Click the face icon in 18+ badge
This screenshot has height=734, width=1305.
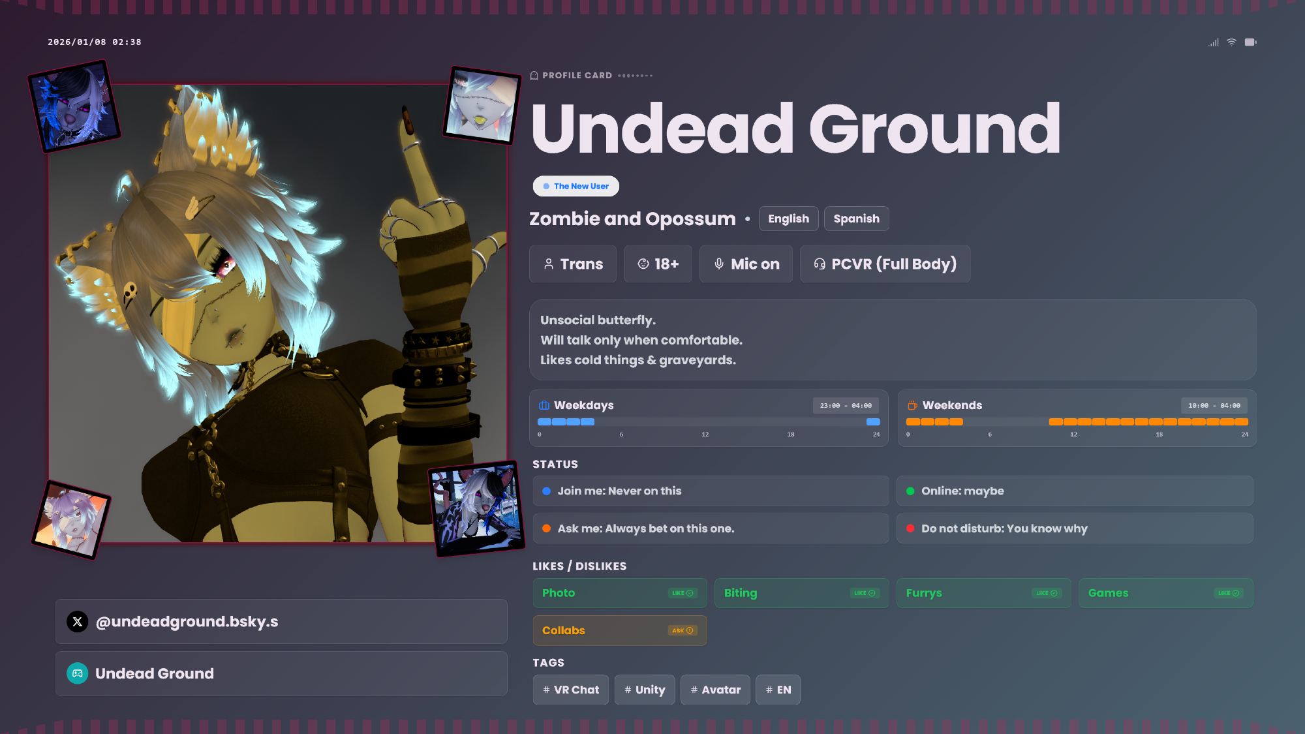(643, 264)
